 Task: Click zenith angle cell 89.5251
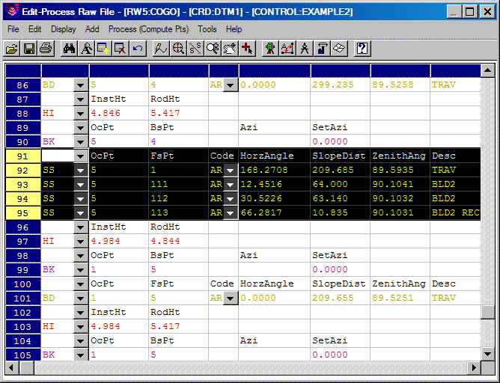[x=400, y=298]
